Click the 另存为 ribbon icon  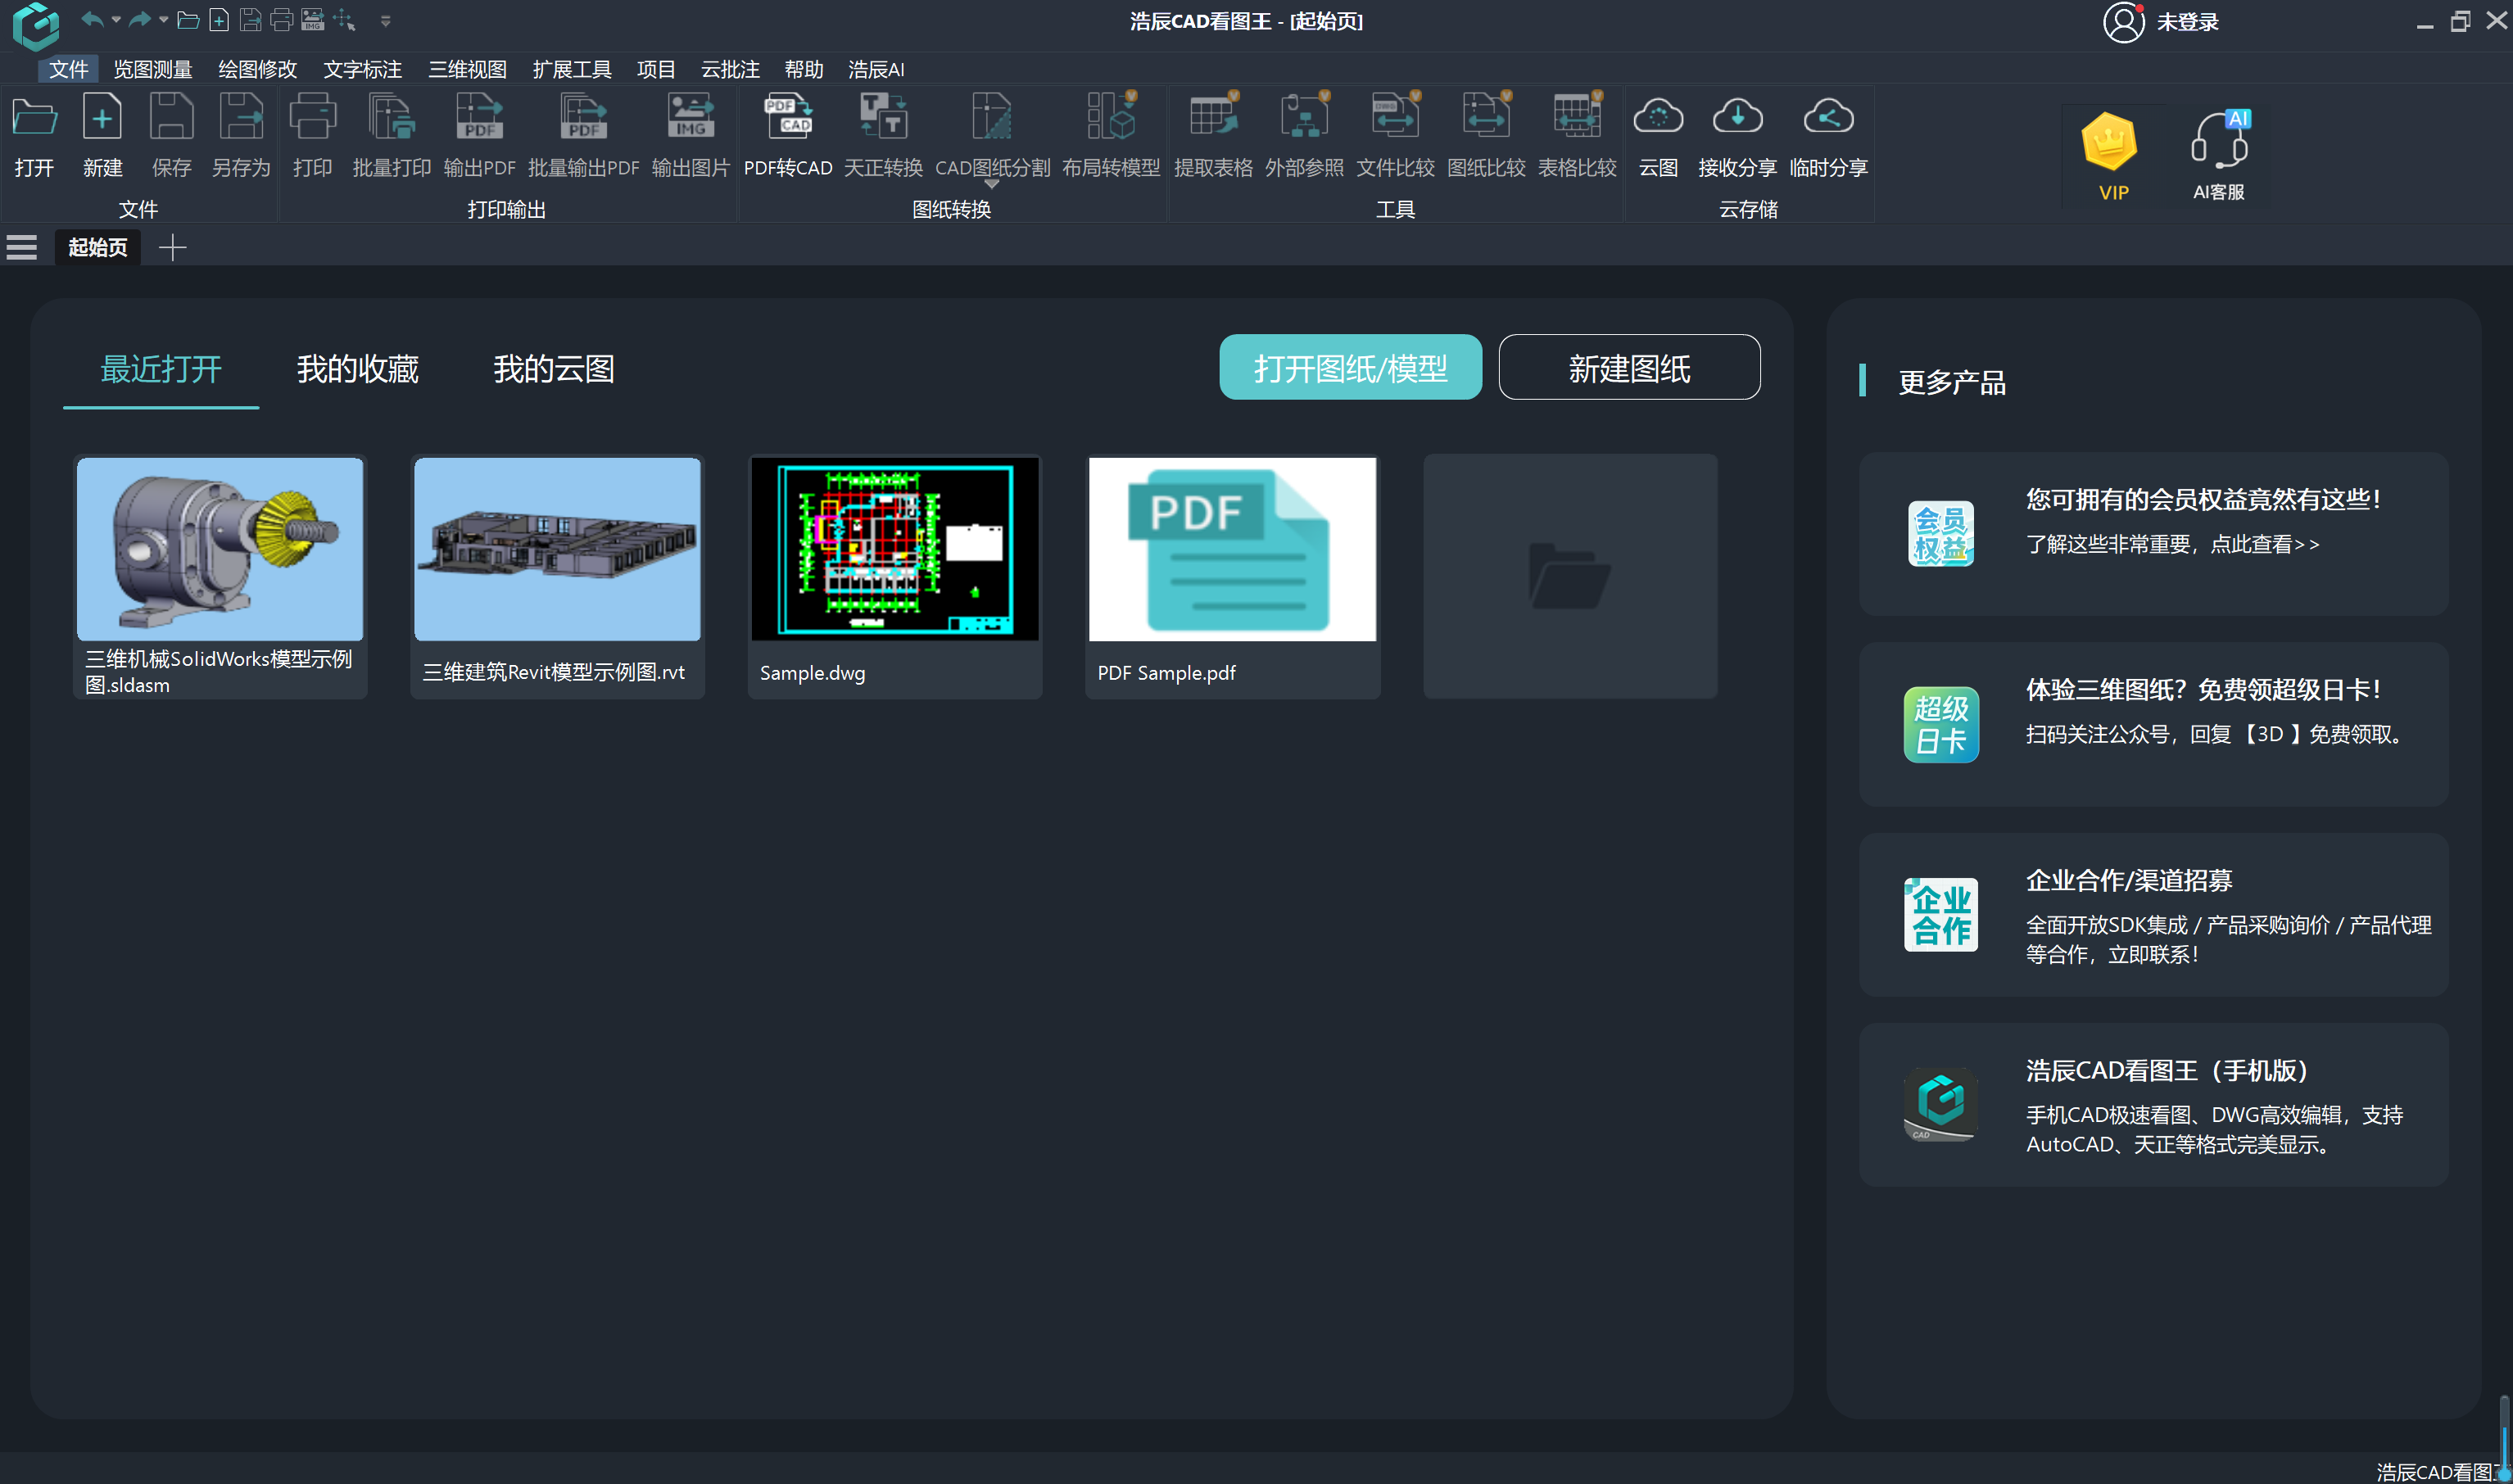241,135
